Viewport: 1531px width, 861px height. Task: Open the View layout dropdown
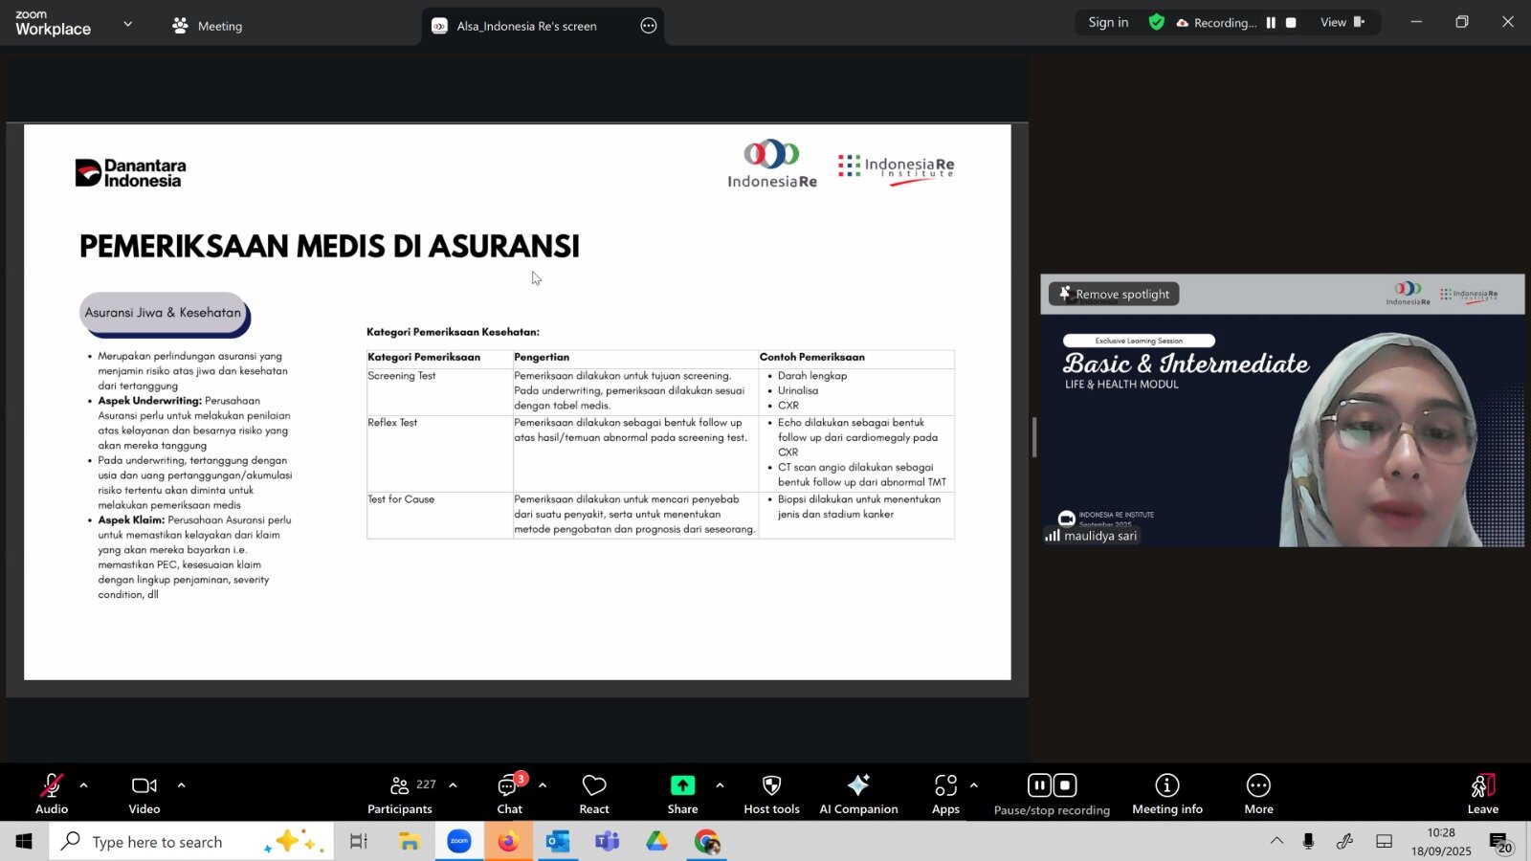point(1342,23)
